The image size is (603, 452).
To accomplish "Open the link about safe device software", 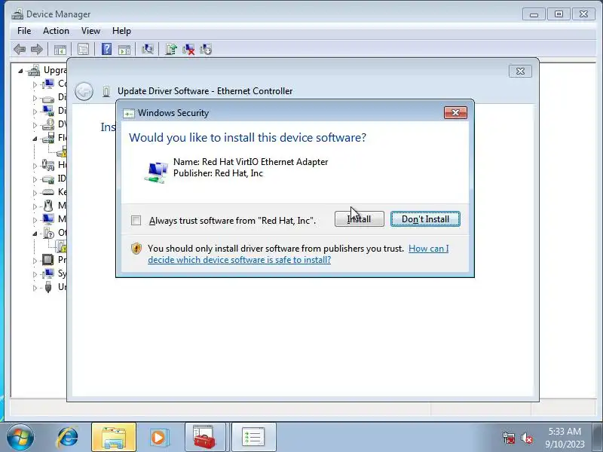I will [x=298, y=254].
